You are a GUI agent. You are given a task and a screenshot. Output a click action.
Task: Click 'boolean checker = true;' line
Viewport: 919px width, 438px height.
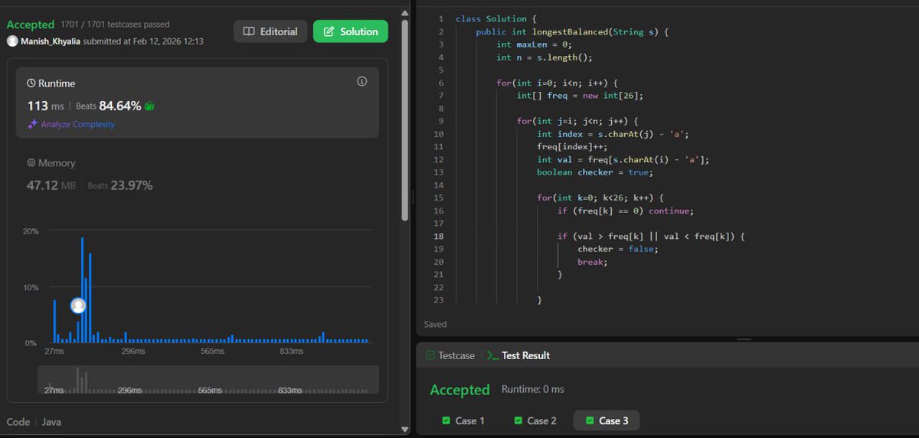595,172
